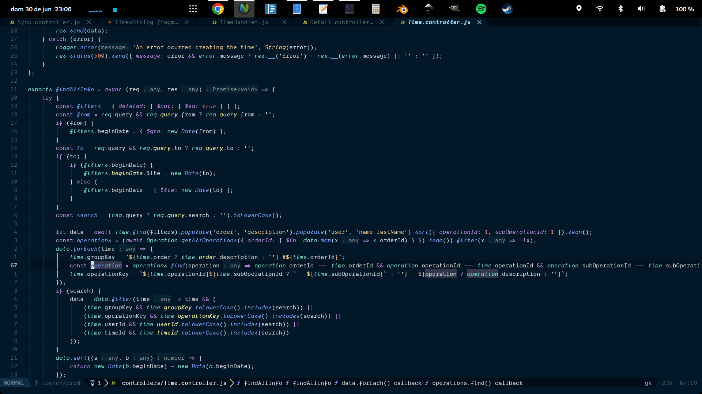
Task: Switch to the TimeHandler.js tab
Action: [244, 22]
